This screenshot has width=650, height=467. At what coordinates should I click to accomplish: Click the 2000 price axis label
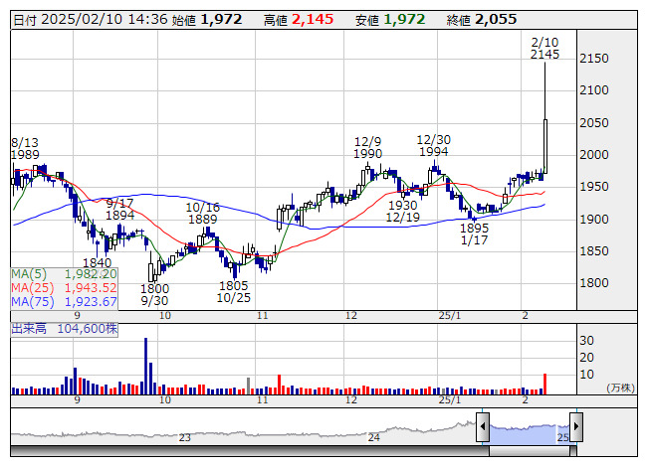[594, 155]
